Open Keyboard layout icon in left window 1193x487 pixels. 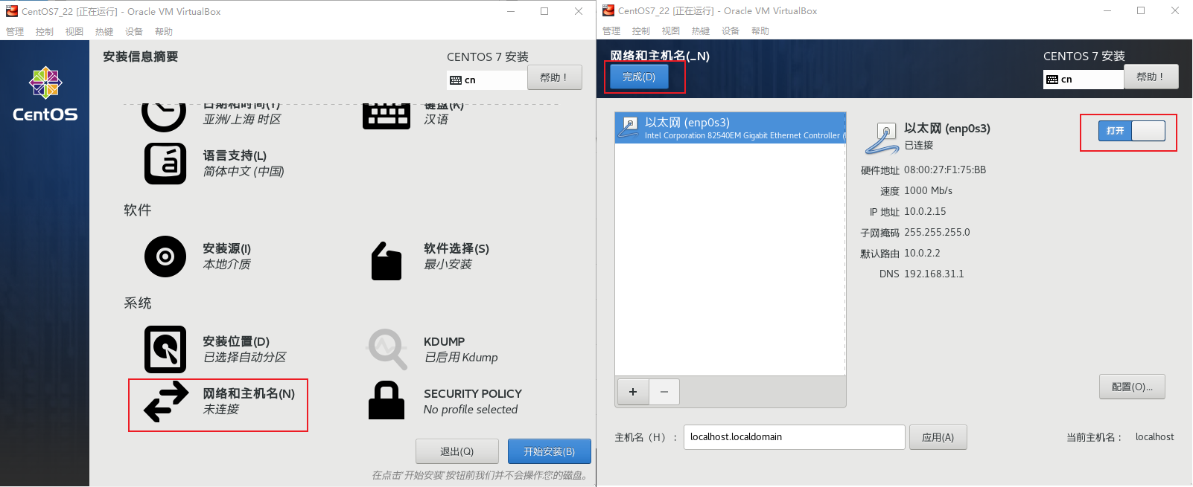[386, 117]
